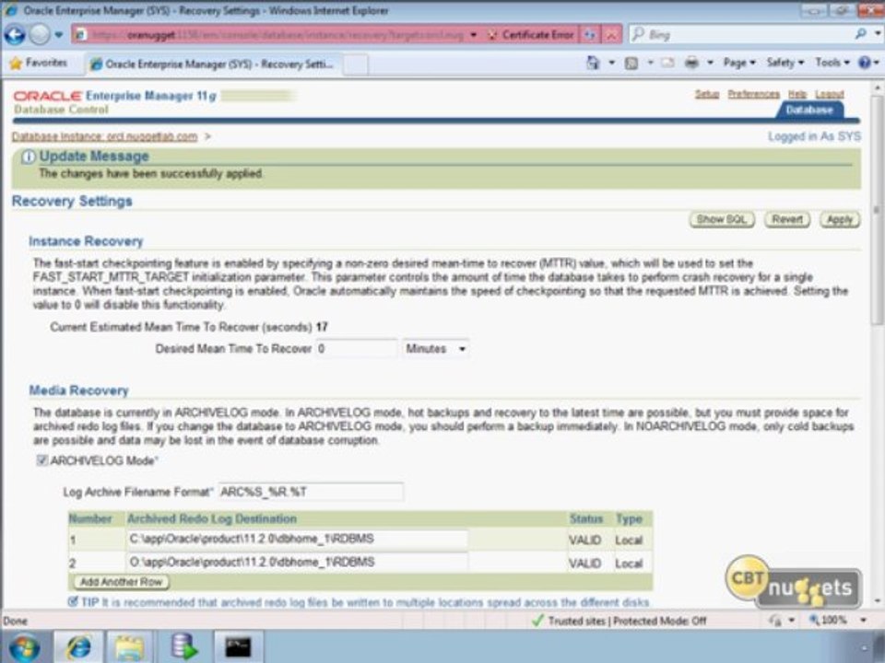This screenshot has height=663, width=885.
Task: Click the Logout link
Action: click(x=829, y=94)
